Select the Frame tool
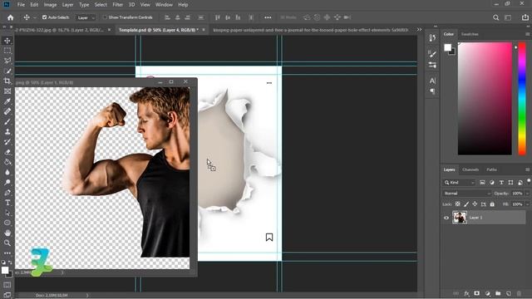532x299 pixels. (7, 91)
